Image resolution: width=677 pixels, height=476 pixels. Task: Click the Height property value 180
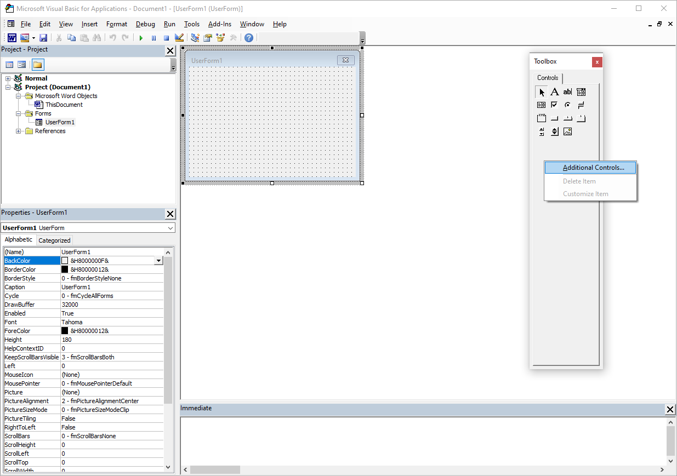112,340
